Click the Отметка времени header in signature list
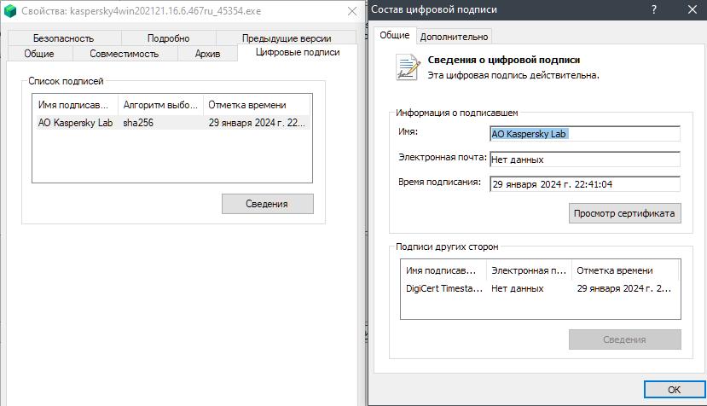 click(x=254, y=105)
